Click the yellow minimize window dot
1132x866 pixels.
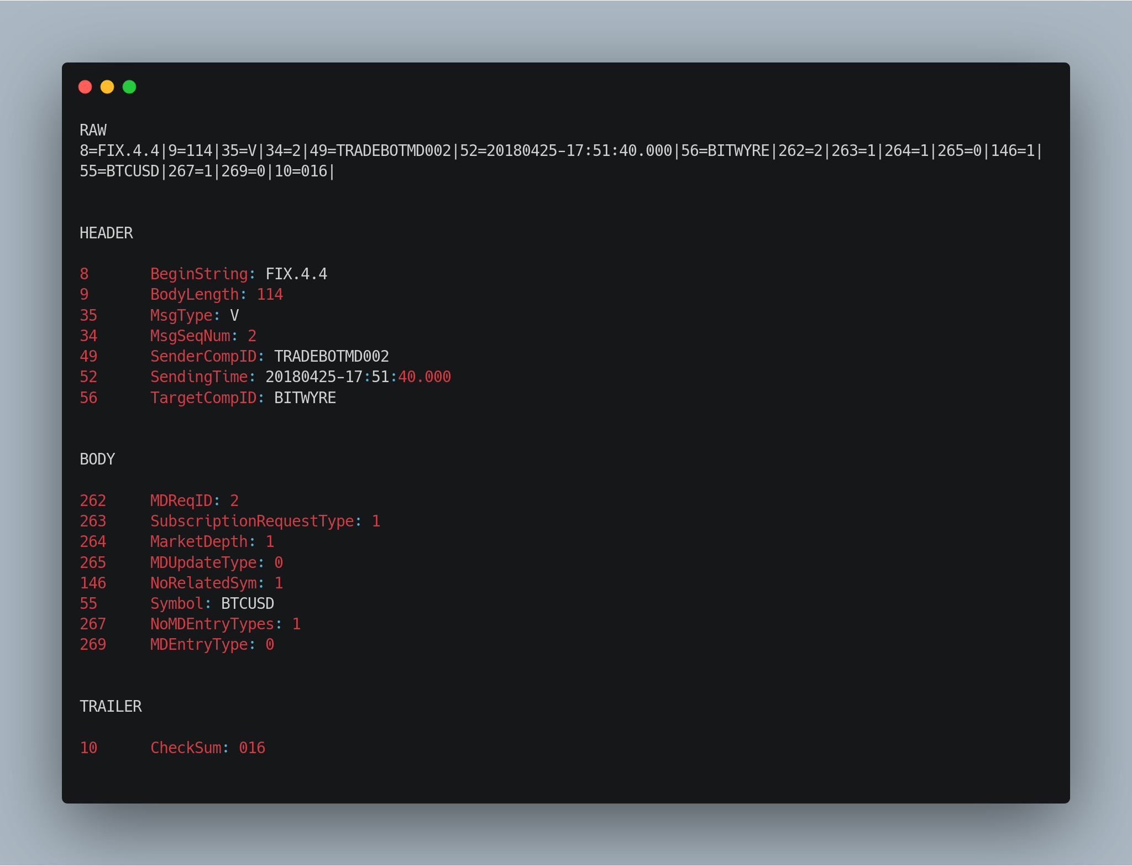click(107, 87)
